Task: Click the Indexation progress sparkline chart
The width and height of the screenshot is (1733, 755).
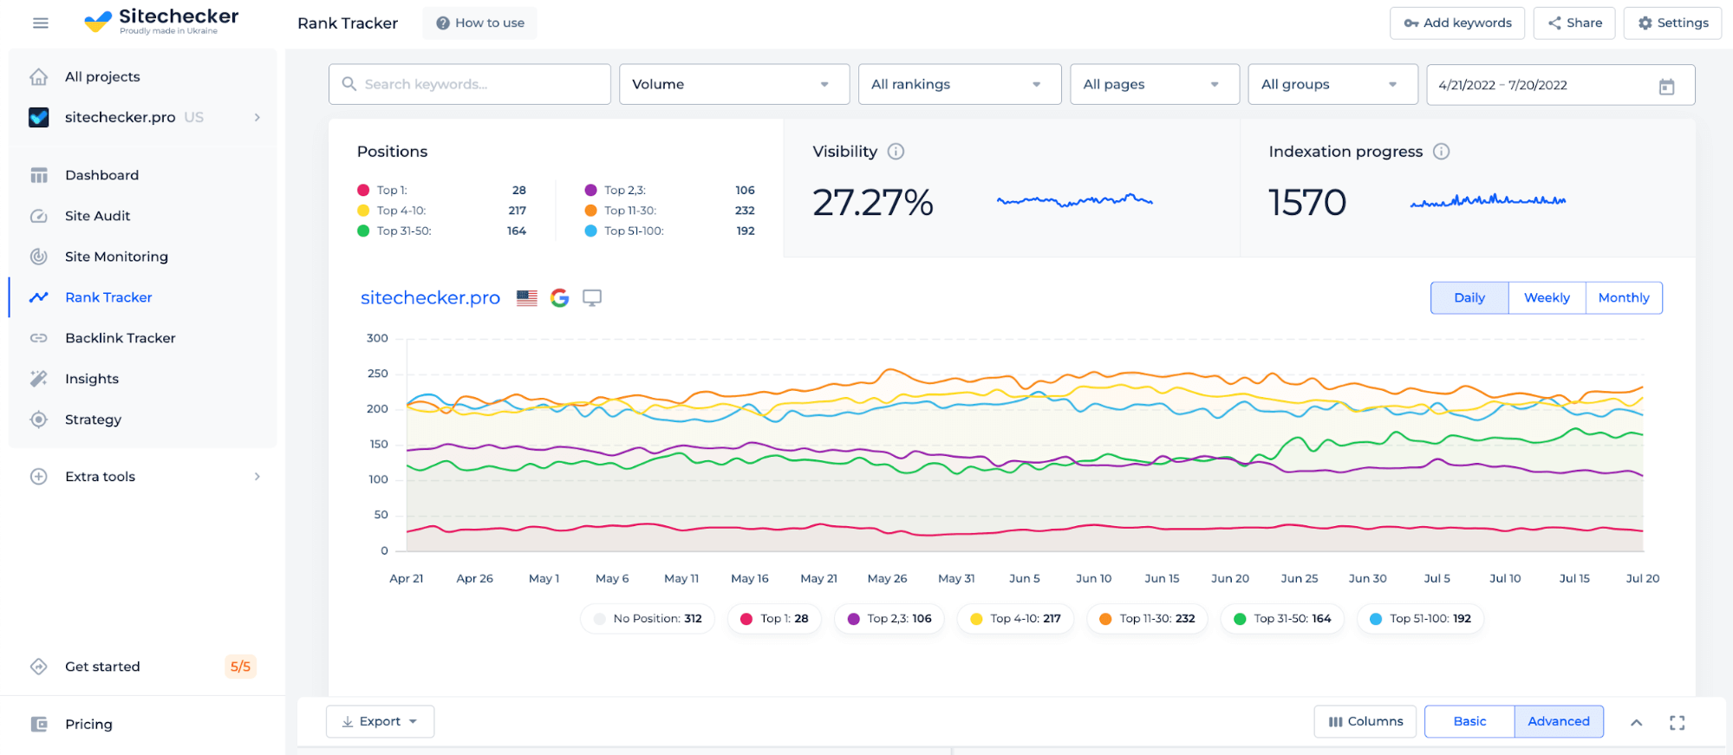Action: (1488, 201)
